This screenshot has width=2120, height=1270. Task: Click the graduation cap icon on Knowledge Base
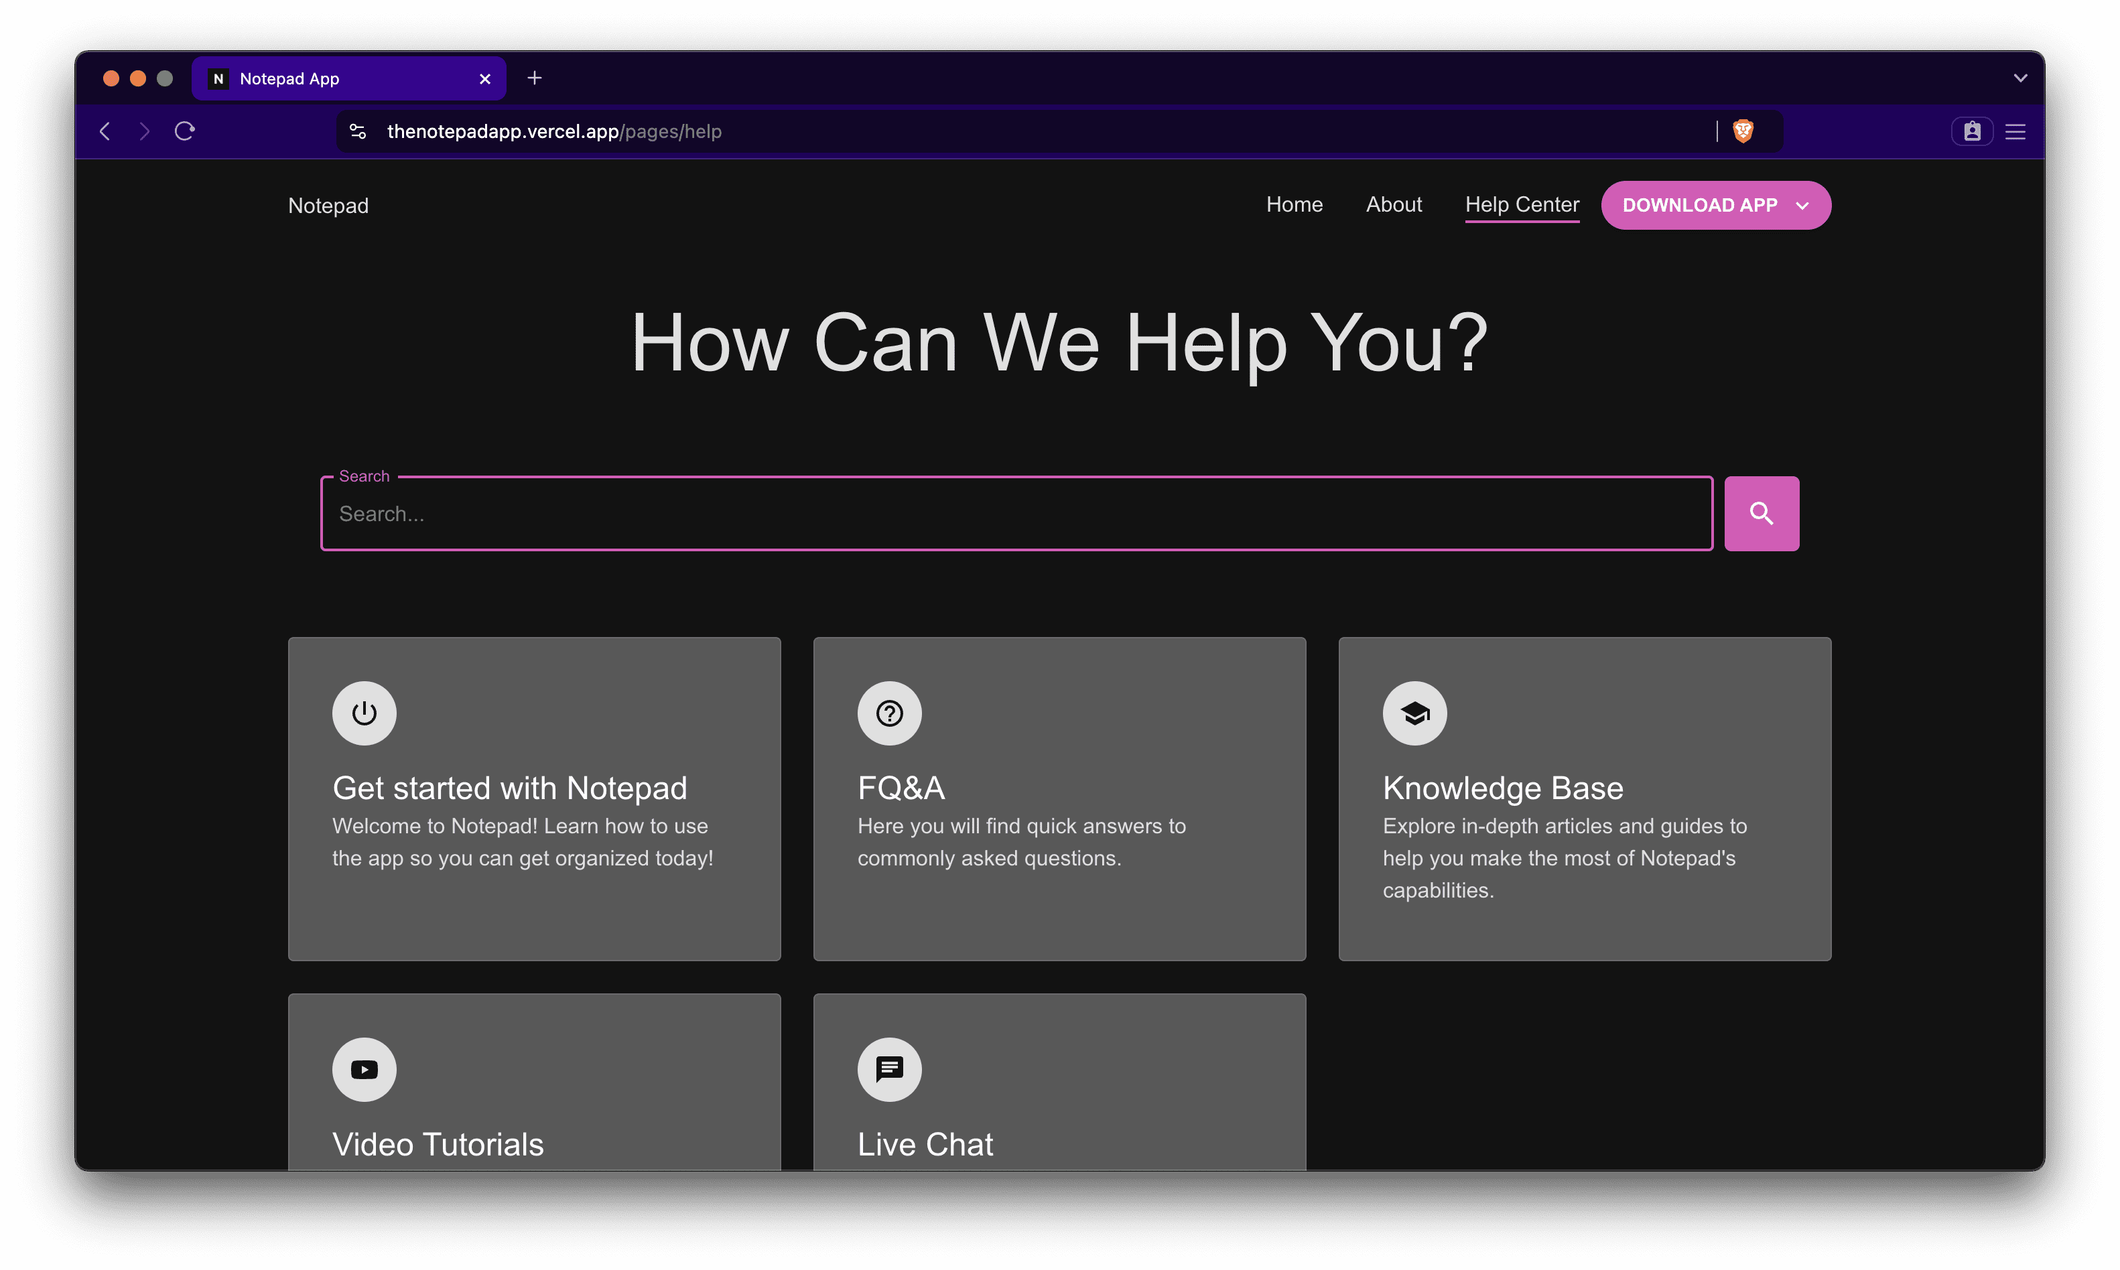tap(1414, 713)
